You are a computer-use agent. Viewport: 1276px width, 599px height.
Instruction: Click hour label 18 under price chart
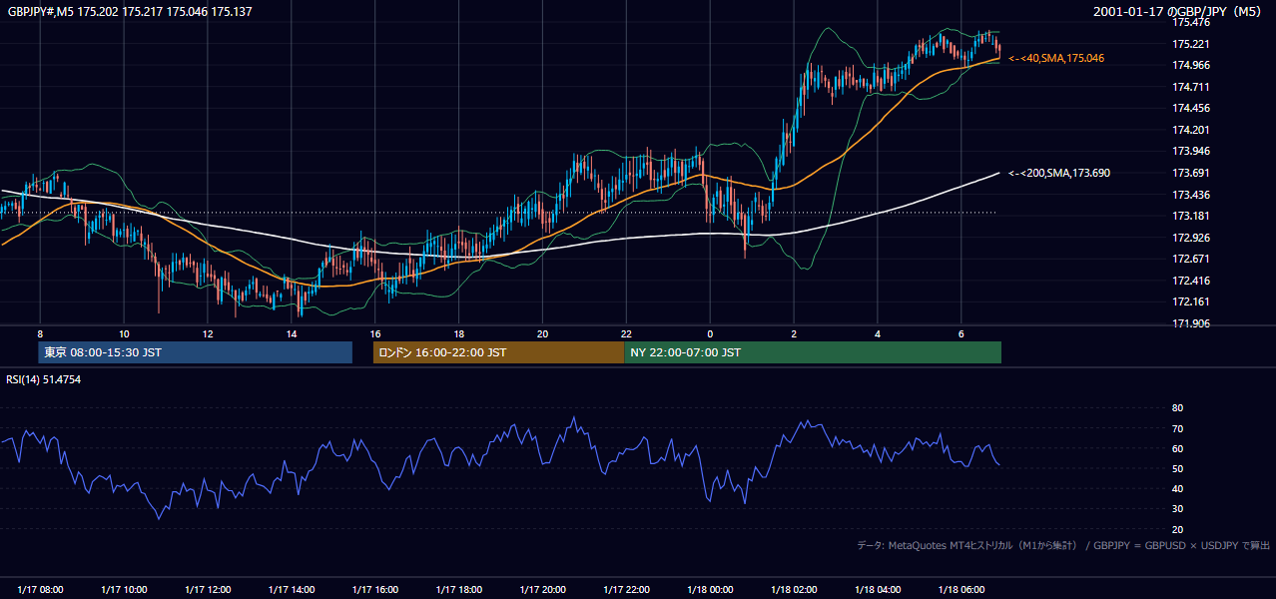pos(458,333)
